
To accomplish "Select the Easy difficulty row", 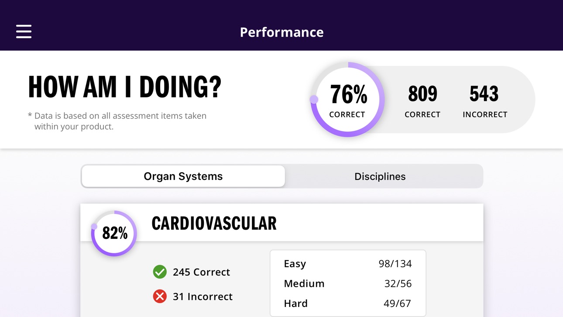I will coord(348,264).
